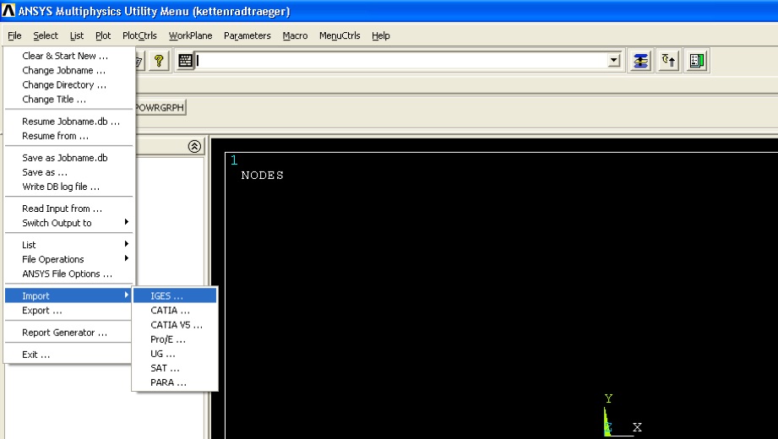Click the NODES label in graphics window

click(262, 175)
